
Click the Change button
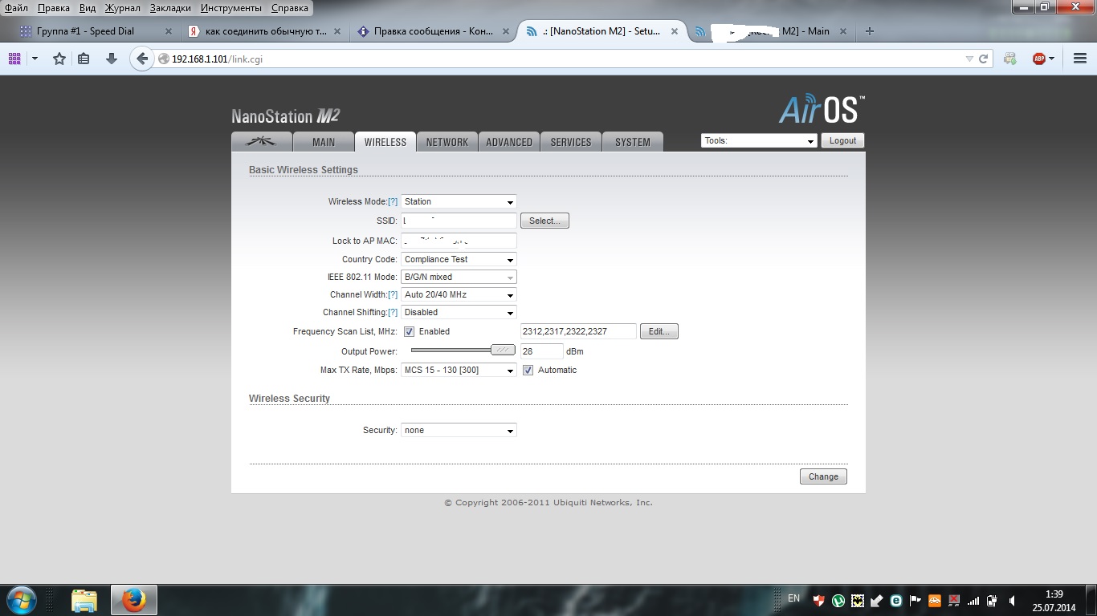coord(823,476)
